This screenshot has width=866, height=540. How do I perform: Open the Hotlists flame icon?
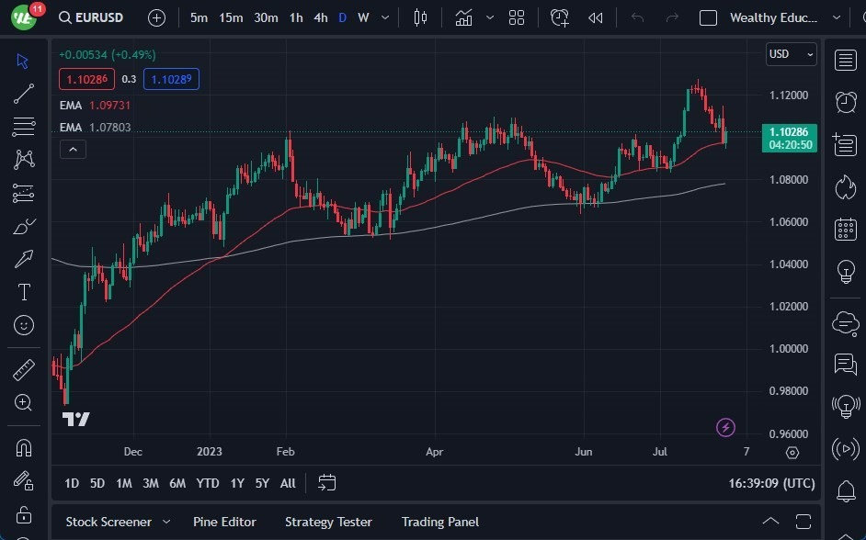846,186
